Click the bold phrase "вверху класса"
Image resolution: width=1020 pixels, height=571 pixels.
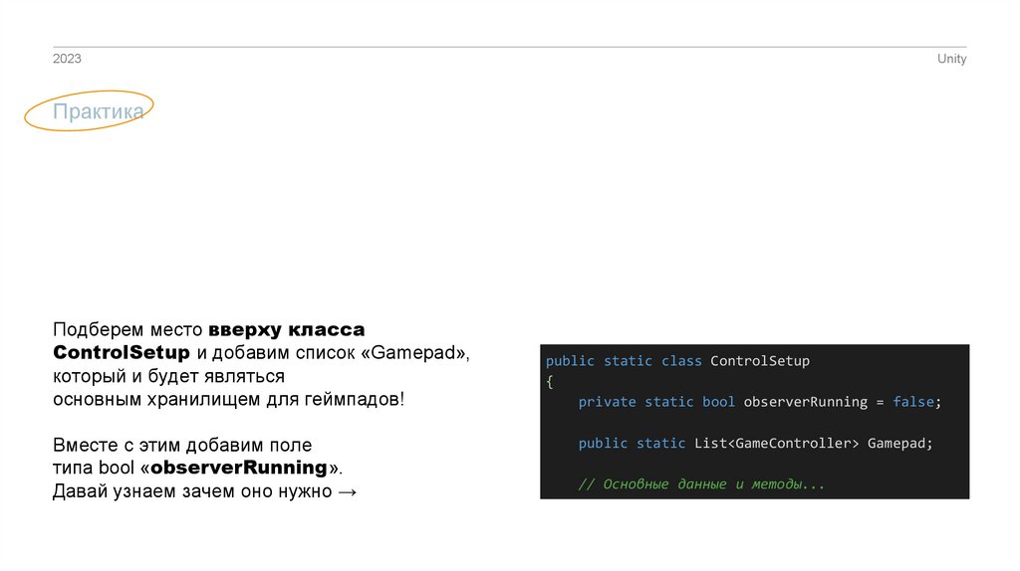coord(287,329)
